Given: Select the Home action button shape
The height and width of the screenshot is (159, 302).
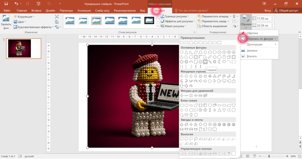Looking at the screenshot, I should 201,154.
